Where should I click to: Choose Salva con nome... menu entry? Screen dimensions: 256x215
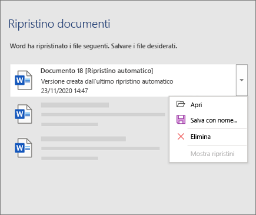click(x=208, y=120)
